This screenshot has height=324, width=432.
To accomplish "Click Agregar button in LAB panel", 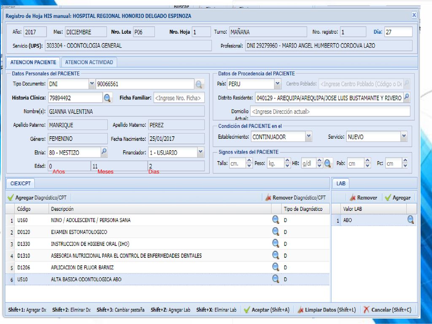I will click(x=398, y=197).
